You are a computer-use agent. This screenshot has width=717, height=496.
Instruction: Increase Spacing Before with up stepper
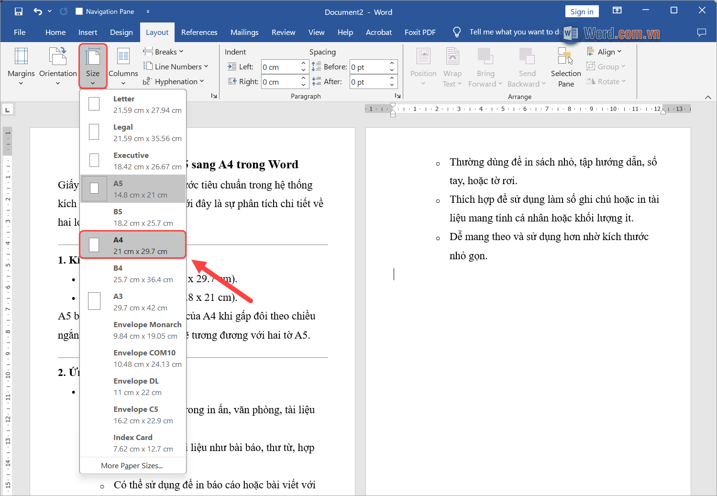[x=392, y=63]
